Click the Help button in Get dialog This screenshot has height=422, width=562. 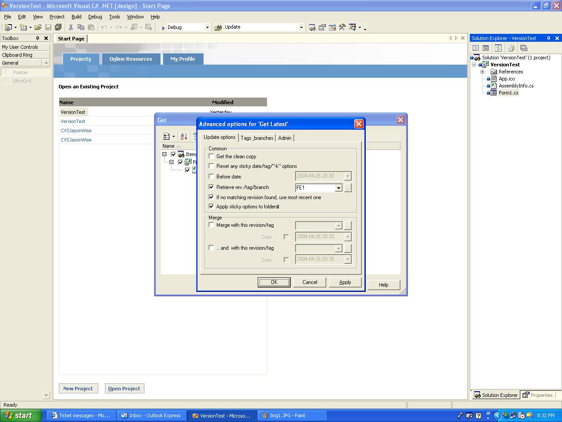(x=383, y=285)
